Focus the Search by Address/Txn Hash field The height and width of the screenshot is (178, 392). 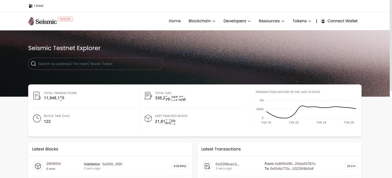tap(95, 64)
